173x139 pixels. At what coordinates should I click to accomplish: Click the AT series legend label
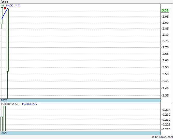click(x=3, y=6)
